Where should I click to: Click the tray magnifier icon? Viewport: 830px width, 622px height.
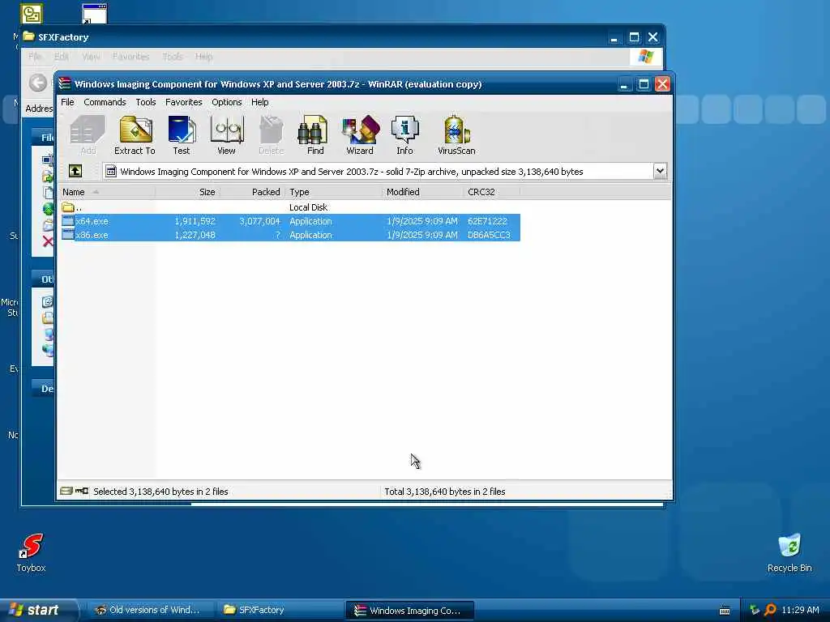[x=770, y=610]
